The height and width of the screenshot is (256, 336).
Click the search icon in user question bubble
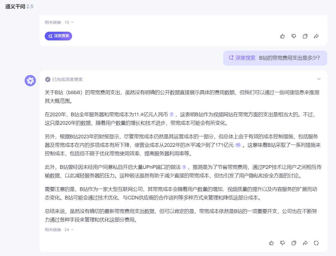[231, 58]
